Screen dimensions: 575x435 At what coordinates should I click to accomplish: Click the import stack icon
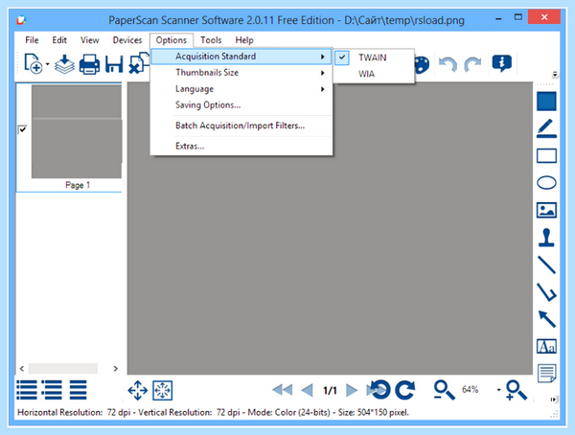[64, 64]
